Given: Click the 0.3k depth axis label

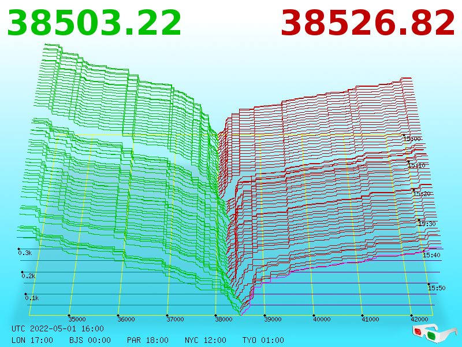Looking at the screenshot, I should click(x=25, y=253).
